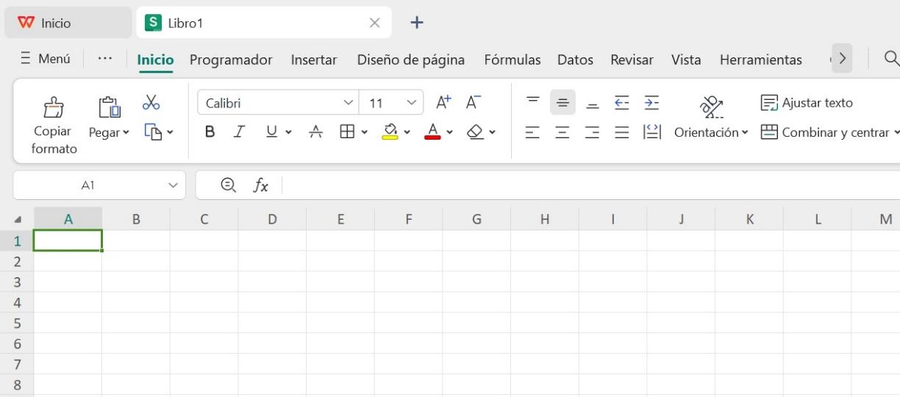Align text right
Viewport: 900px width, 397px height.
click(593, 132)
